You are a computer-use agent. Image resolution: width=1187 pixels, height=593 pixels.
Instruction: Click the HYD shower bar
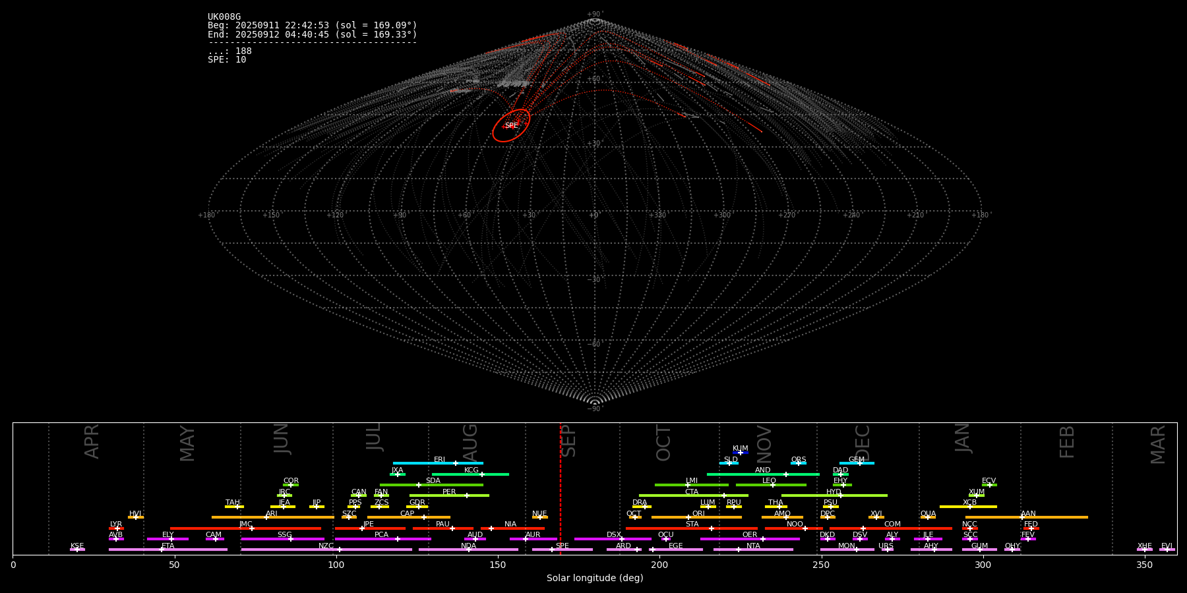click(834, 495)
